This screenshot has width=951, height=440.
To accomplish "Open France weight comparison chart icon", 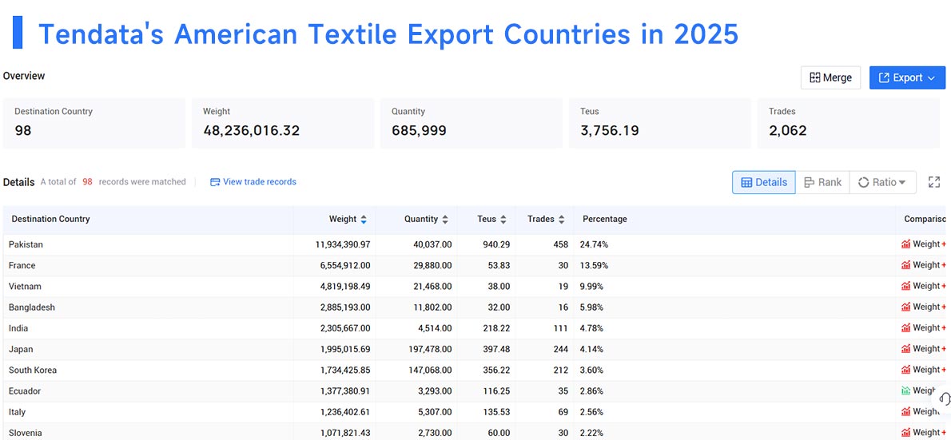I will (x=905, y=265).
